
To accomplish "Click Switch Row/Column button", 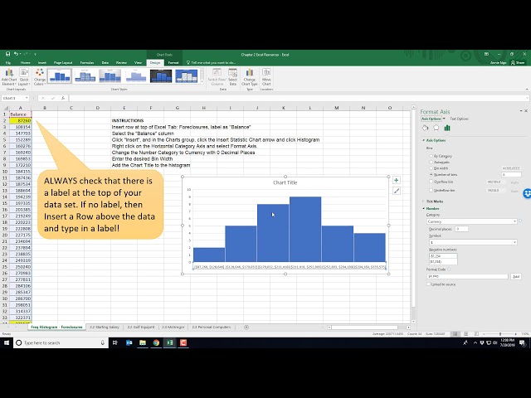I will 217,77.
